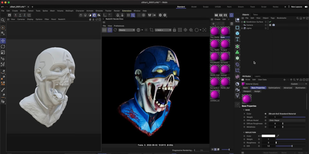Click the snowflake freeze icon in RenderView
This screenshot has width=309, height=154.
click(x=185, y=30)
